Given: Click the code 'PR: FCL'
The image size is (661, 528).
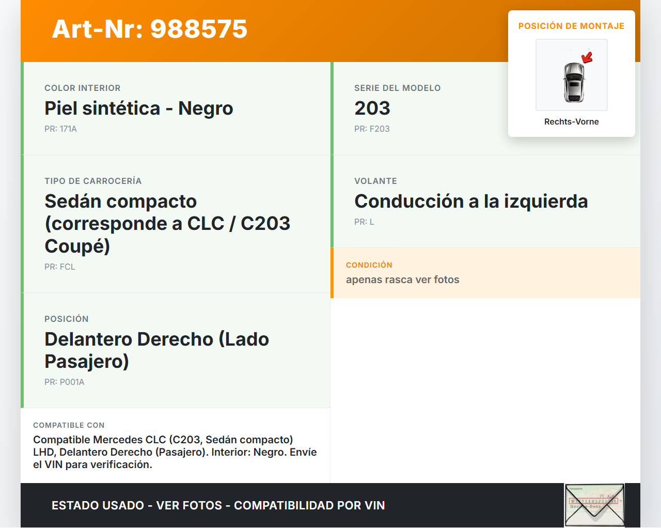Looking at the screenshot, I should pos(60,267).
